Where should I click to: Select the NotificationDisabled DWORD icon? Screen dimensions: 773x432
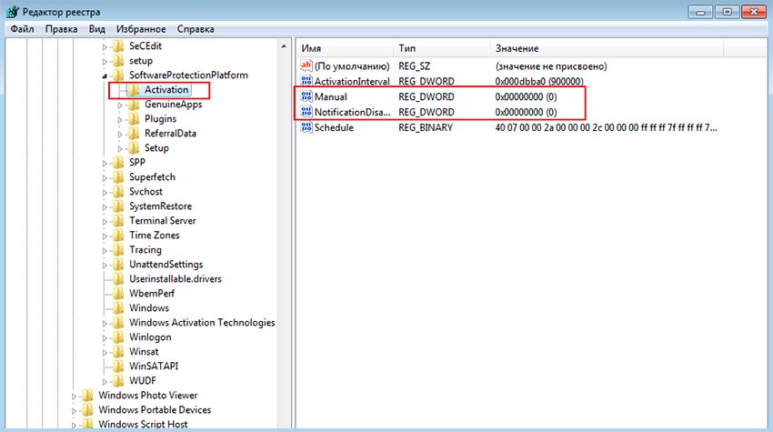coord(306,112)
